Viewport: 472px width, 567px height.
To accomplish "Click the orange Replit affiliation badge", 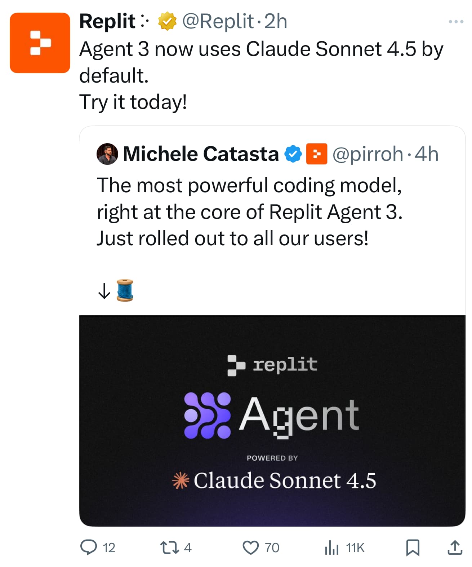I will click(316, 154).
